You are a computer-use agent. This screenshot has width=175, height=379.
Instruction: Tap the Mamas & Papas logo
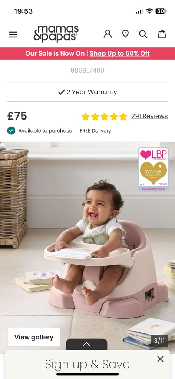point(56,34)
